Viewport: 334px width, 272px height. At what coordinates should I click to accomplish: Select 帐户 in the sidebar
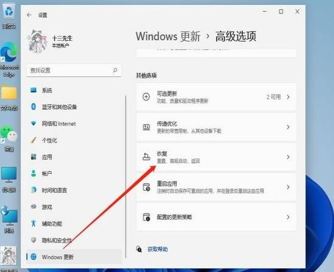tap(74, 174)
